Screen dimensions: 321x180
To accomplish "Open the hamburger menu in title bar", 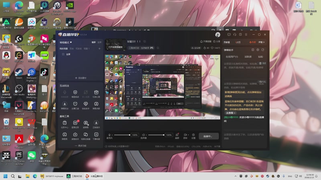I will click(246, 34).
